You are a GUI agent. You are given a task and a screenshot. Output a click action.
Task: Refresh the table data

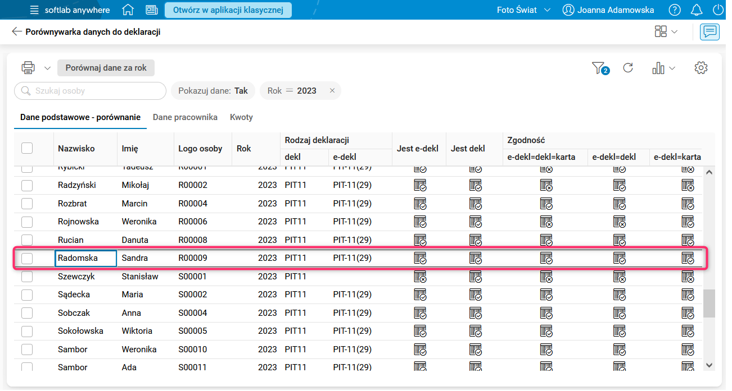pyautogui.click(x=629, y=68)
